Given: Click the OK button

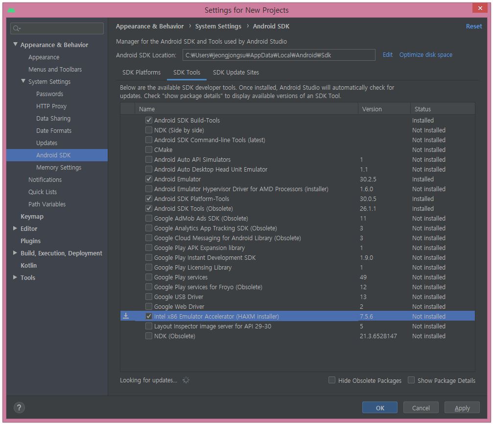Looking at the screenshot, I should pyautogui.click(x=379, y=408).
